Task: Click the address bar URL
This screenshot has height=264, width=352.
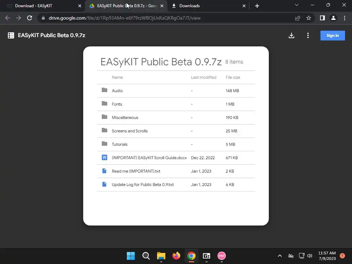Action: pyautogui.click(x=124, y=18)
